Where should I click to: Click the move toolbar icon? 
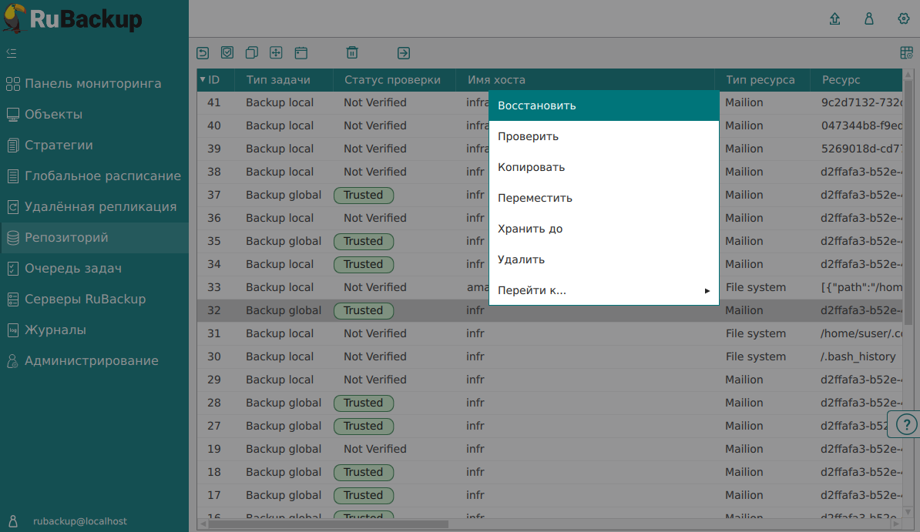276,53
